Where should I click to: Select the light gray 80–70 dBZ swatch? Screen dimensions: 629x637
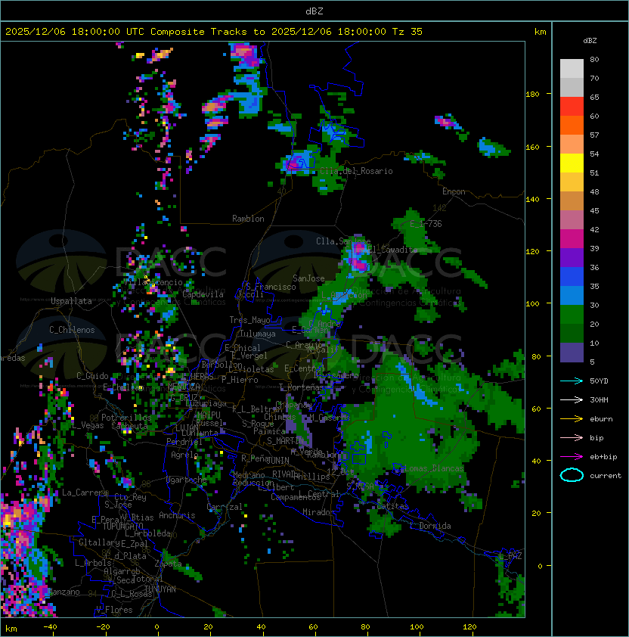[572, 69]
